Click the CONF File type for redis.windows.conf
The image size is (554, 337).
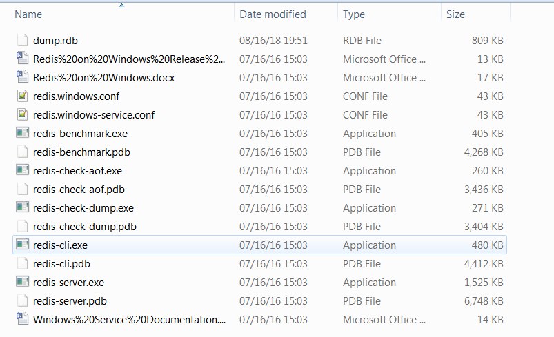pyautogui.click(x=366, y=96)
